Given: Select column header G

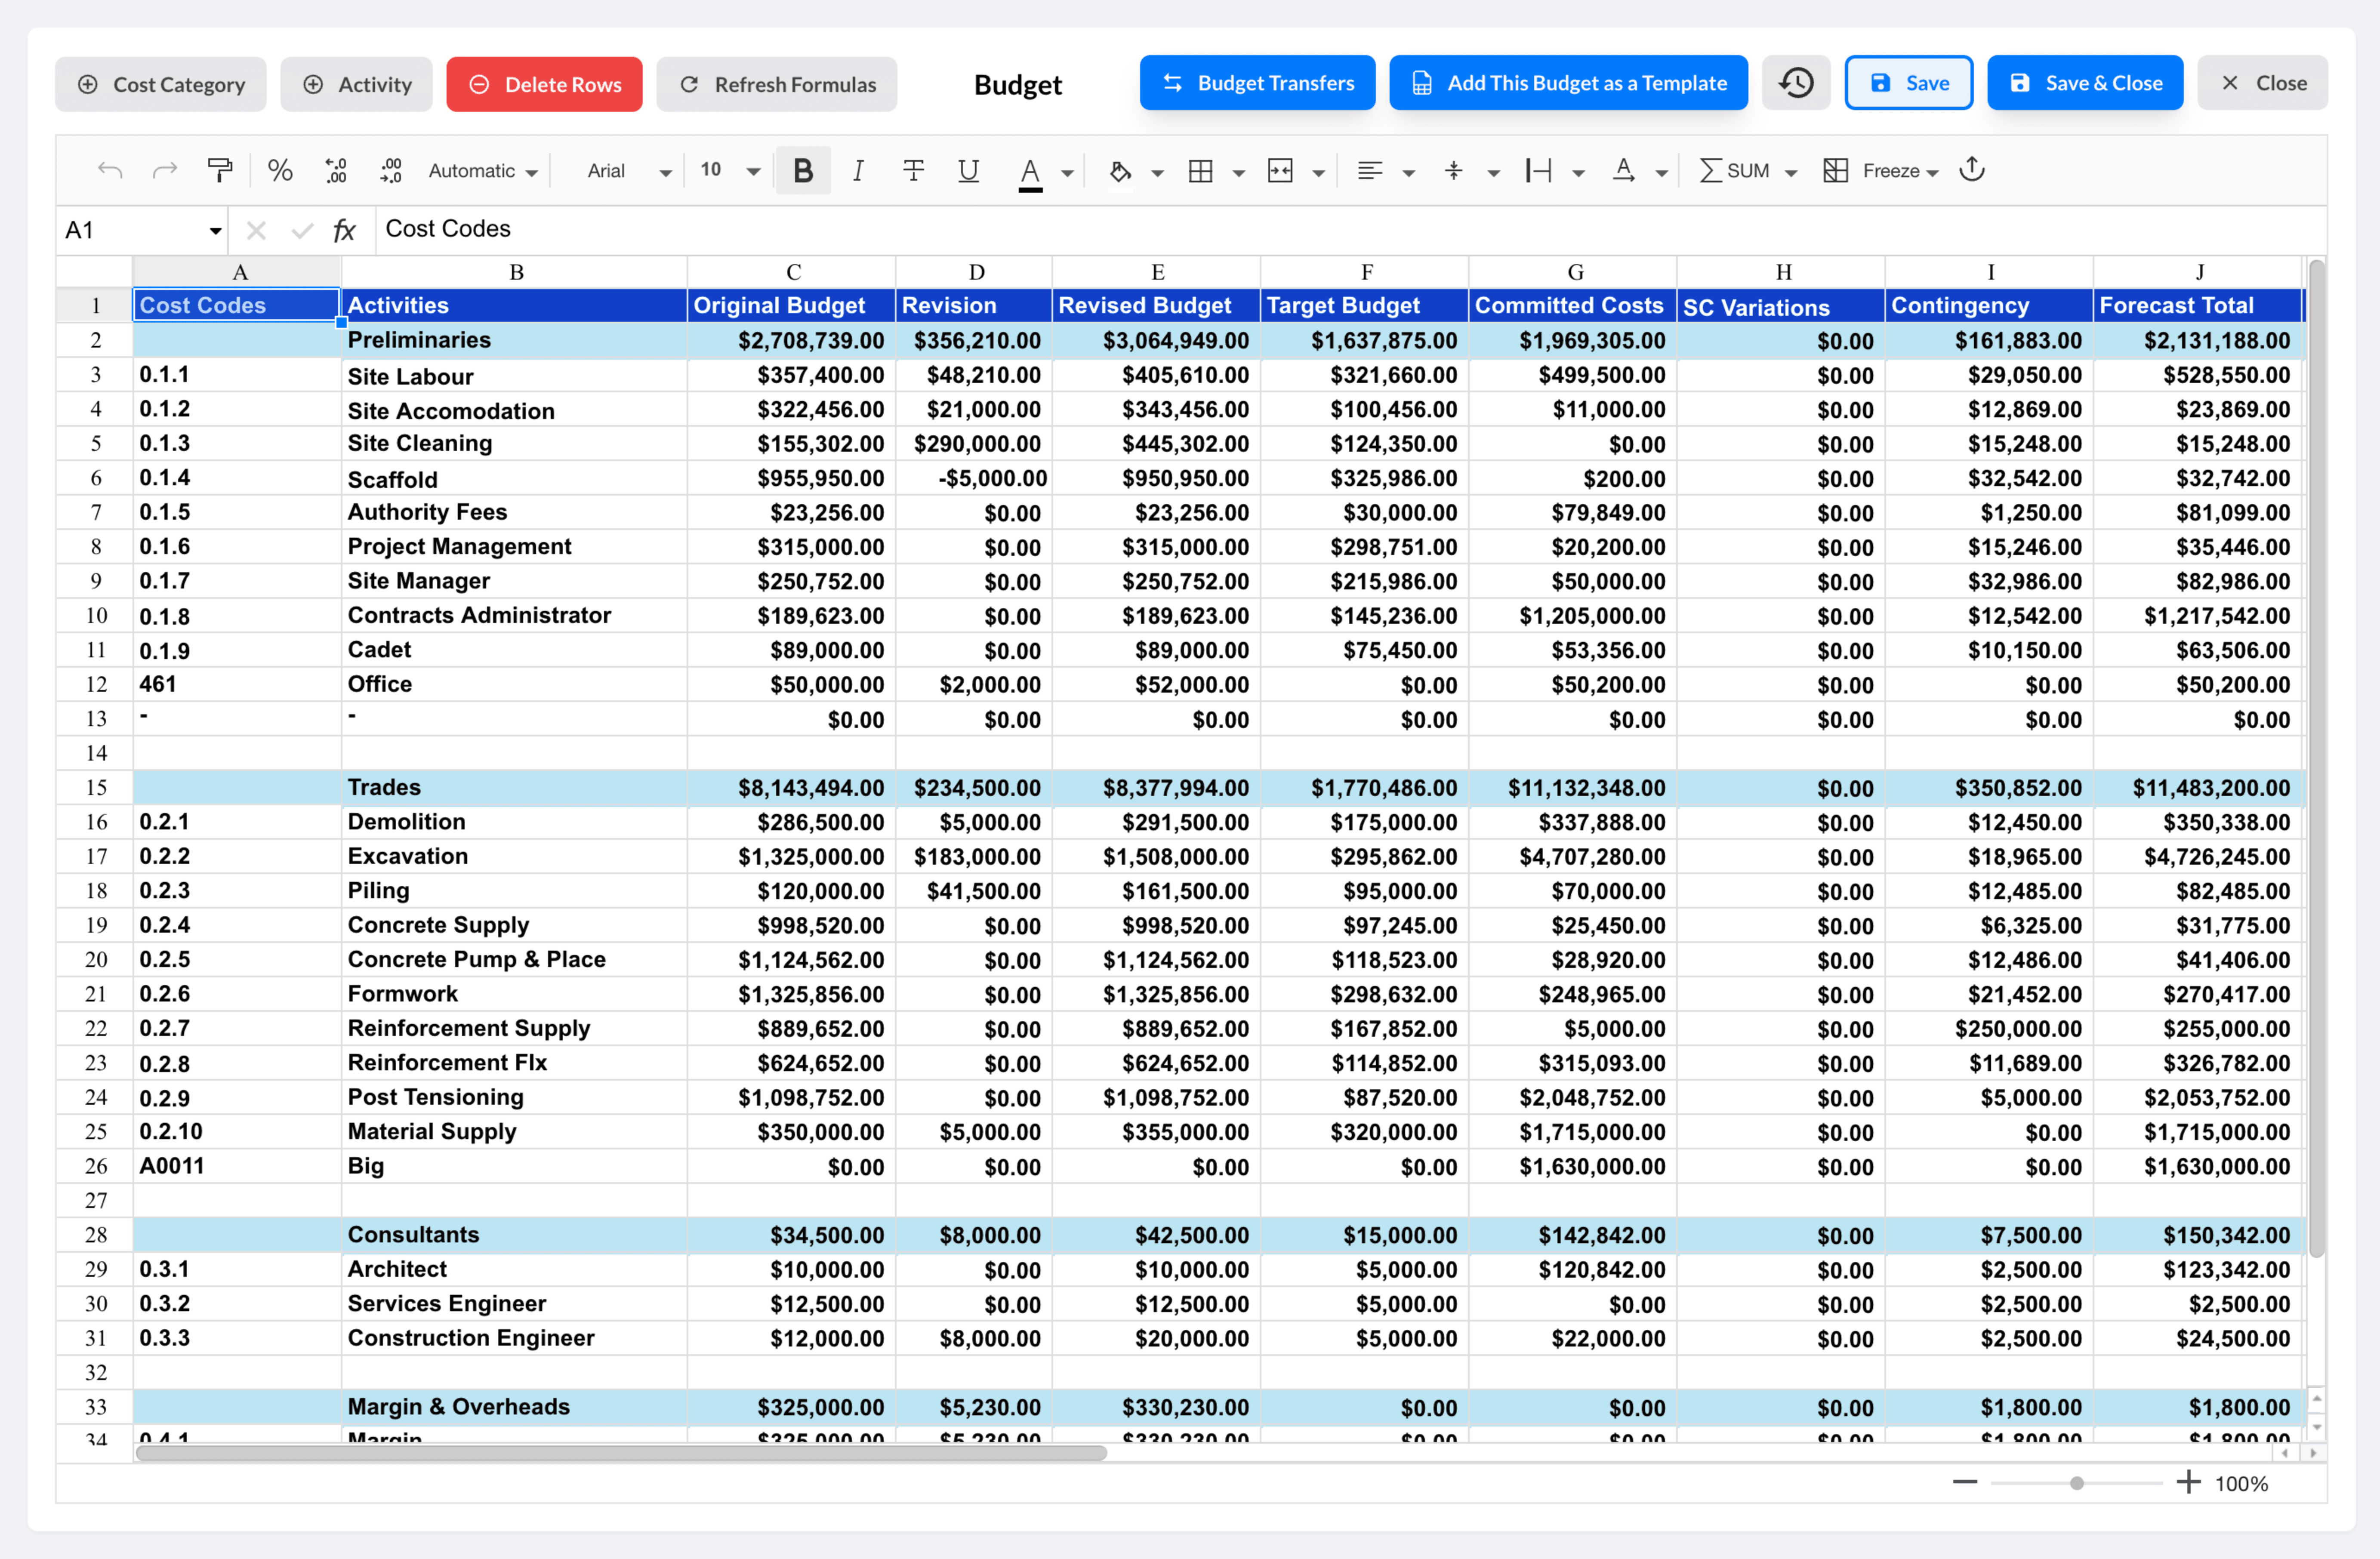Looking at the screenshot, I should point(1574,272).
